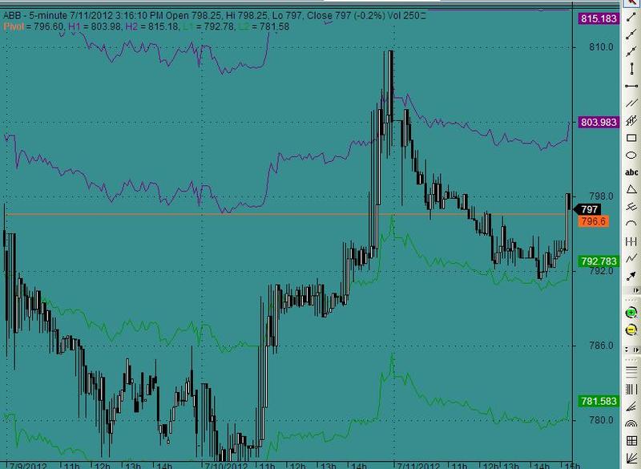Click the 7/11/2012 date axis label

[x=418, y=466]
